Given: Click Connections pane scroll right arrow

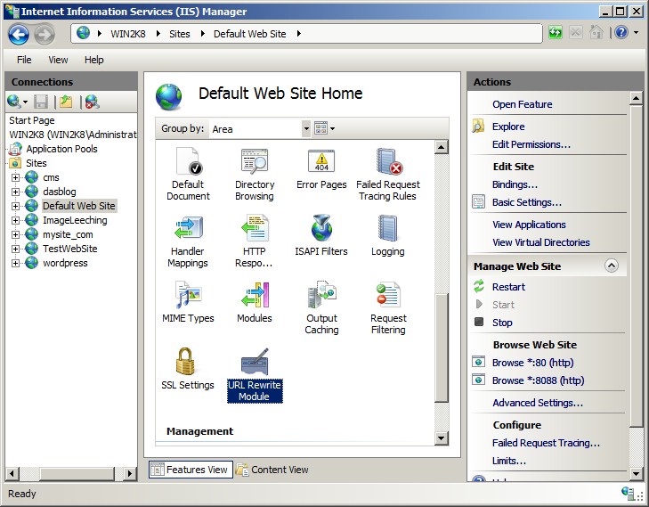Looking at the screenshot, I should (130, 473).
